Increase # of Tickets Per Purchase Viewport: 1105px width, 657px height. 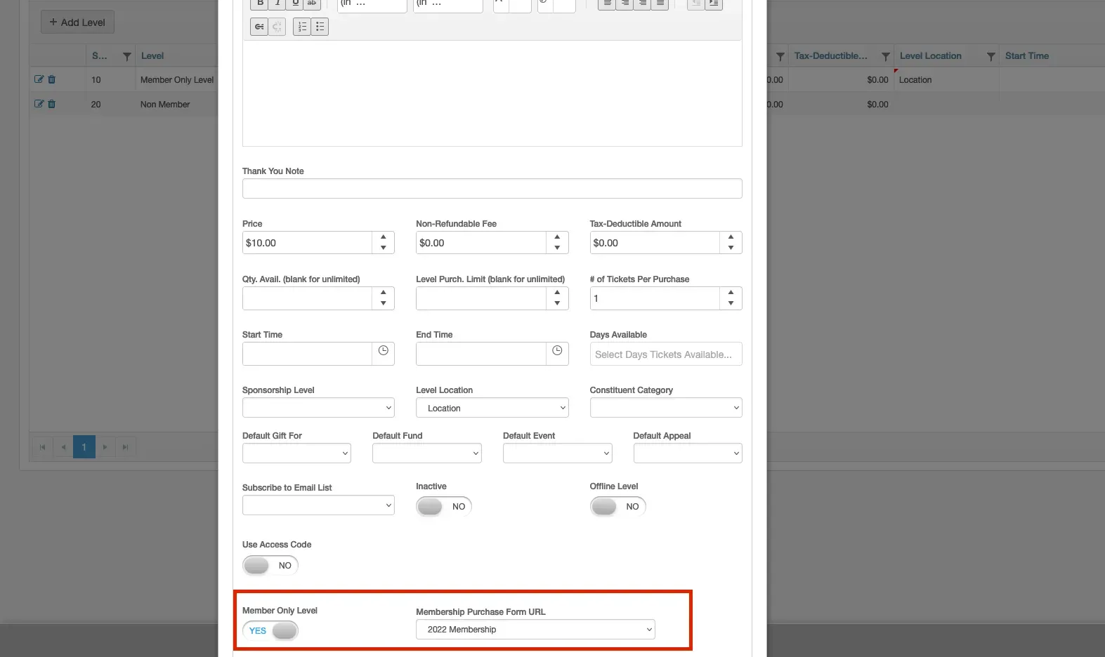point(731,293)
